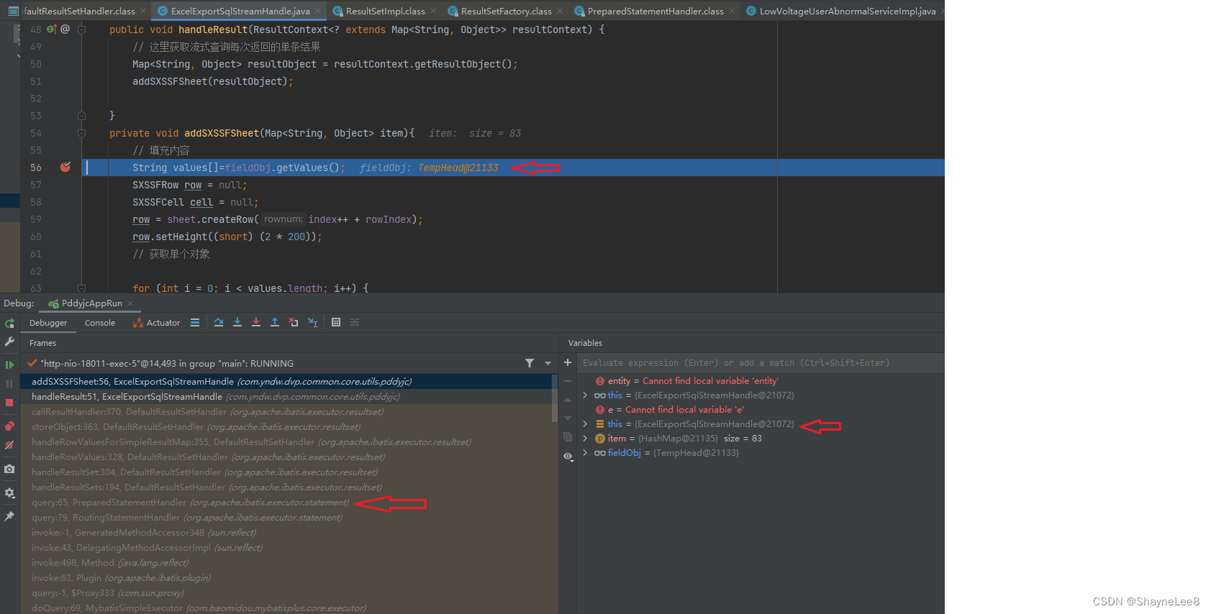Click Run to Cursor icon
This screenshot has width=1211, height=614.
pyautogui.click(x=312, y=322)
